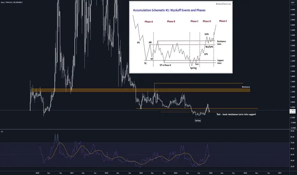Click the 4d 15h bar countdown
The image size is (297, 175).
(293, 112)
